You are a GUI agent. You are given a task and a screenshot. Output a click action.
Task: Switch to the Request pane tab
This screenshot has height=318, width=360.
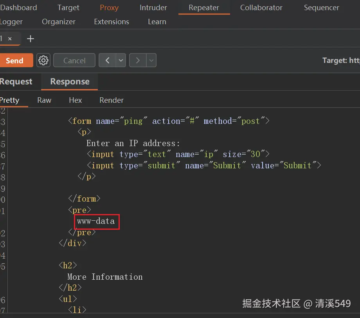(16, 82)
